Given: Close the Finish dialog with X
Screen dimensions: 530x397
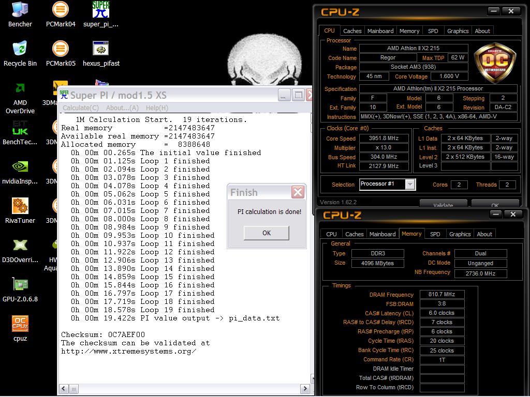Looking at the screenshot, I should click(298, 192).
